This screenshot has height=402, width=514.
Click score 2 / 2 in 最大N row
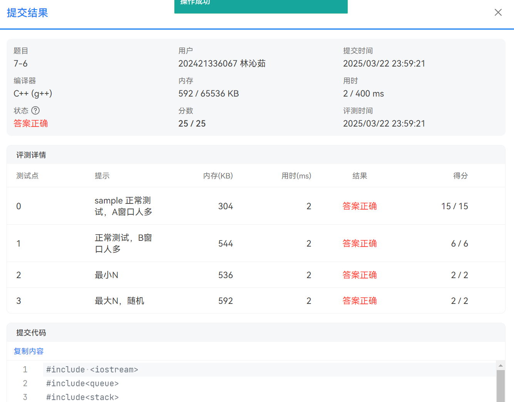(459, 301)
